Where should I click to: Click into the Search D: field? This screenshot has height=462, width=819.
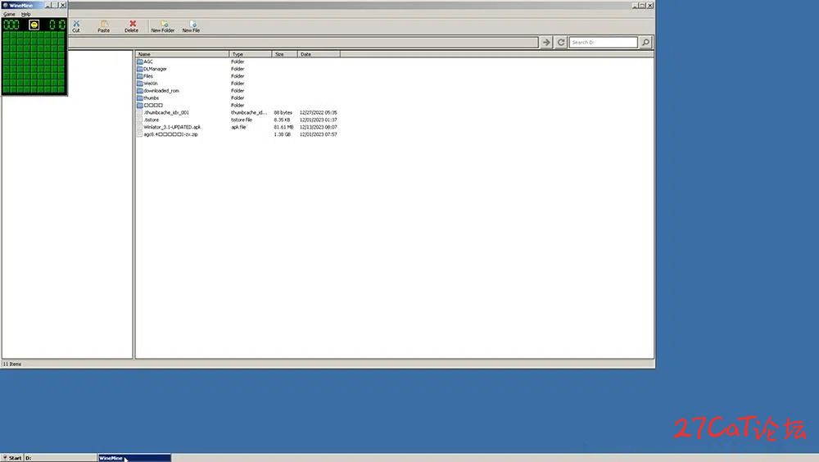click(x=604, y=43)
